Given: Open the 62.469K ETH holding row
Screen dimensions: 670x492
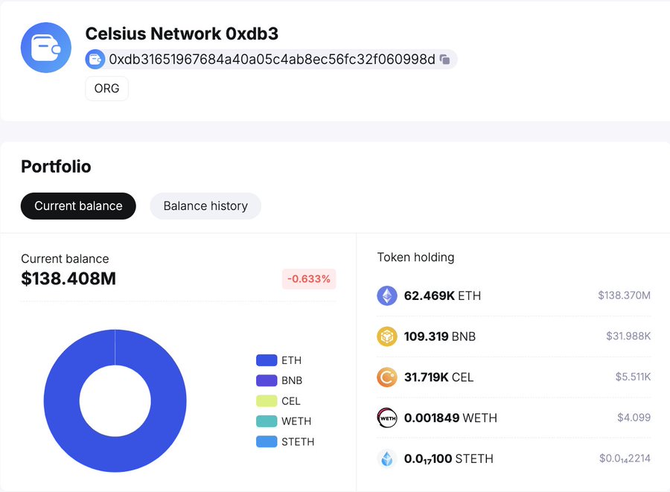Looking at the screenshot, I should click(x=514, y=295).
